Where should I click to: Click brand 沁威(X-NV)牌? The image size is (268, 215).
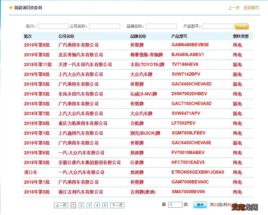click(x=144, y=94)
